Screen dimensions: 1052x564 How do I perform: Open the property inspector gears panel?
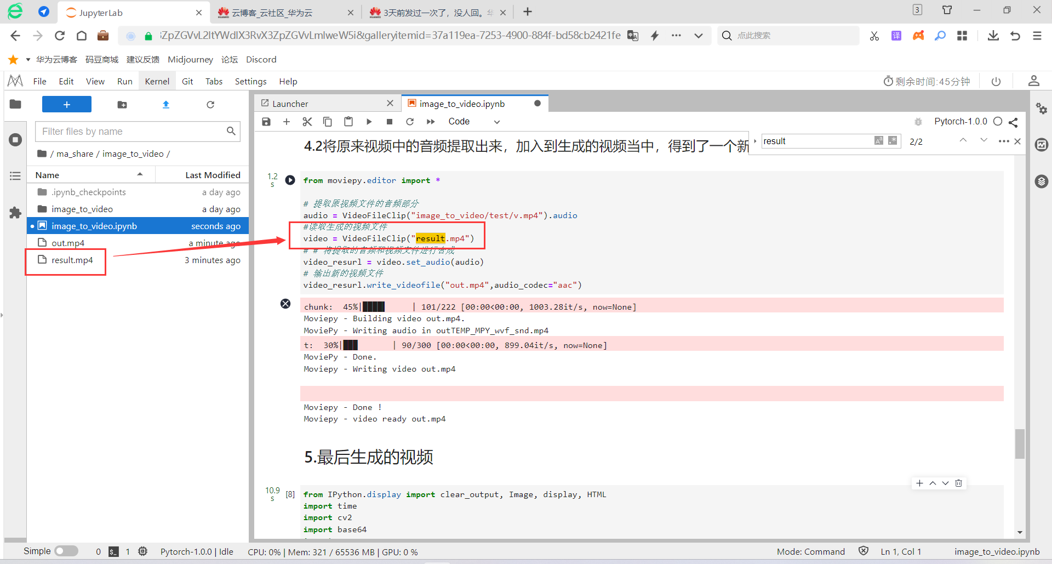(x=1042, y=109)
